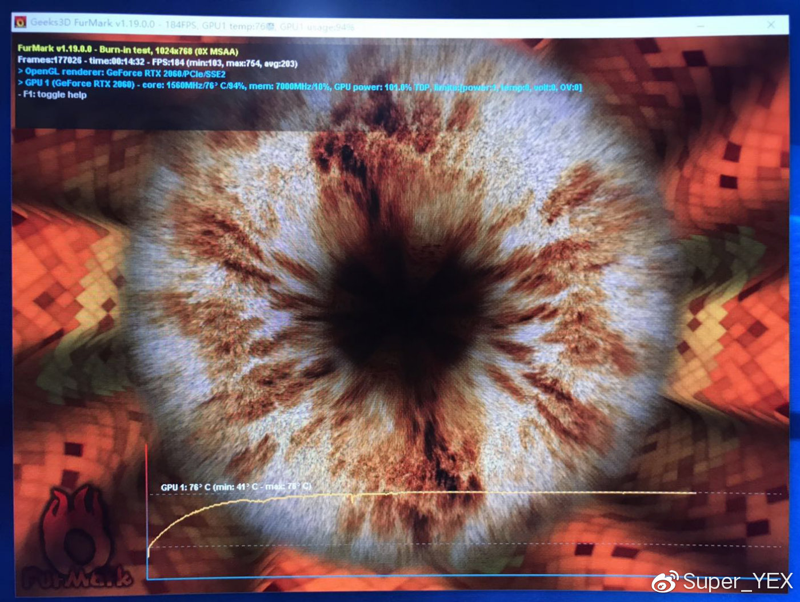
Task: Click the Geeks3D FurMark window title text
Action: 92,23
